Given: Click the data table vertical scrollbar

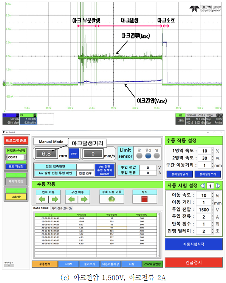Looking at the screenshot, I should click(x=158, y=235).
